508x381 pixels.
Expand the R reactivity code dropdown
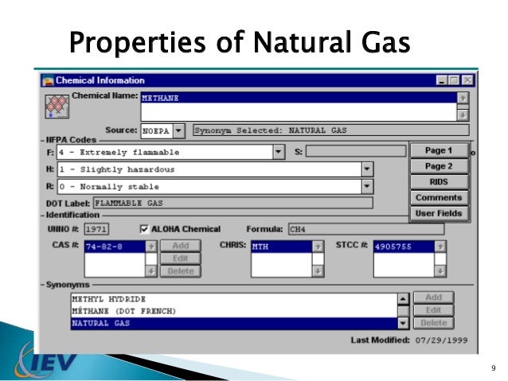[x=367, y=186]
